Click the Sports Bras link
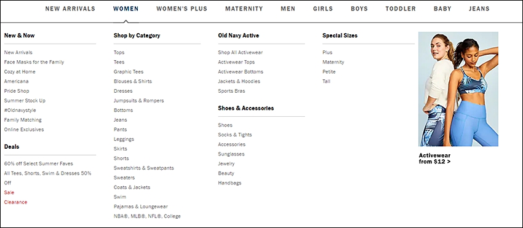The height and width of the screenshot is (228, 523). click(231, 91)
